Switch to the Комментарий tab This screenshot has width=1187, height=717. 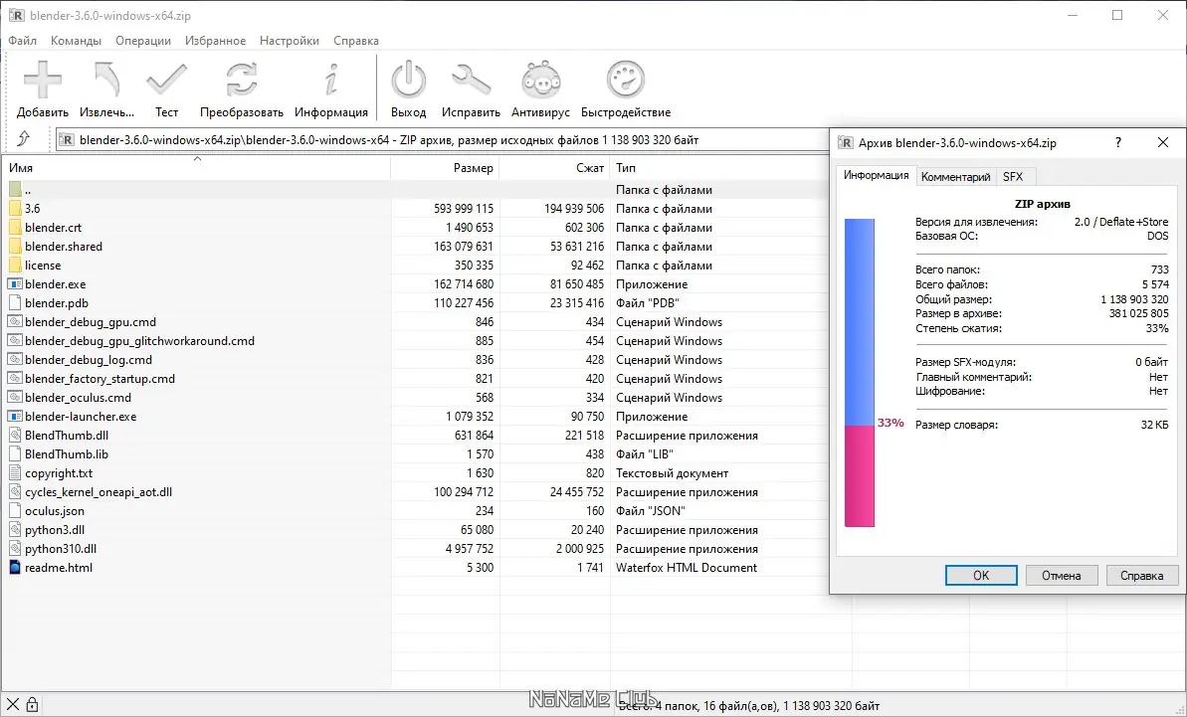coord(955,177)
